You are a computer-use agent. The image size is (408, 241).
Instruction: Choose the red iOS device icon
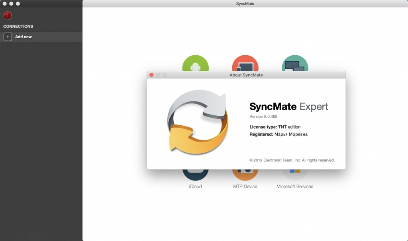coord(245,63)
